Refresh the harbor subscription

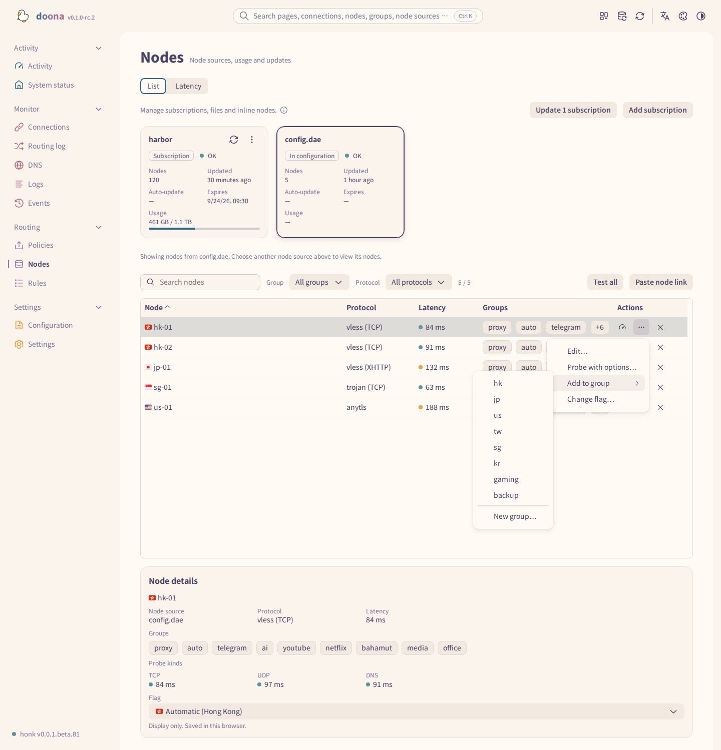234,140
